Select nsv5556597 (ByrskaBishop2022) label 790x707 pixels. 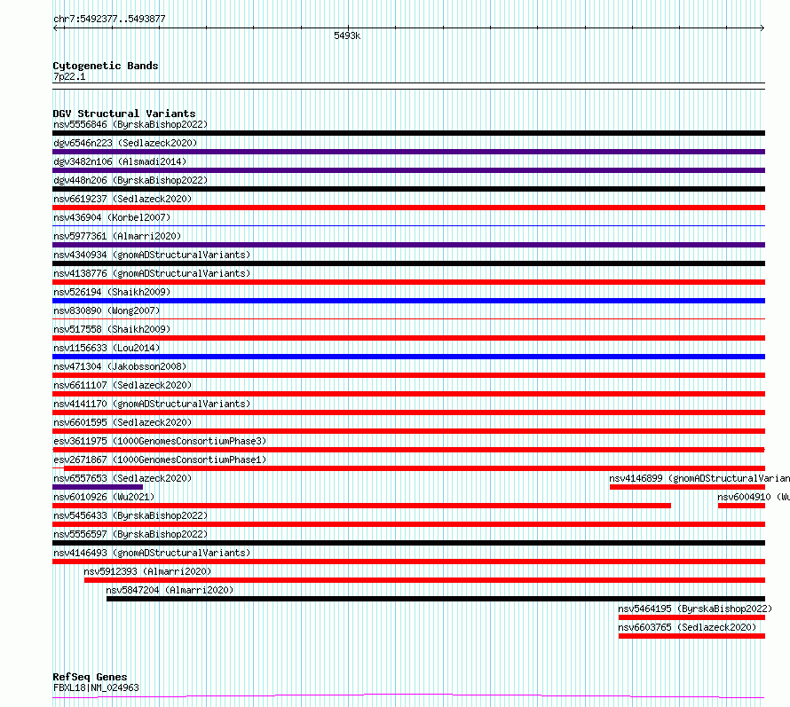pos(130,534)
